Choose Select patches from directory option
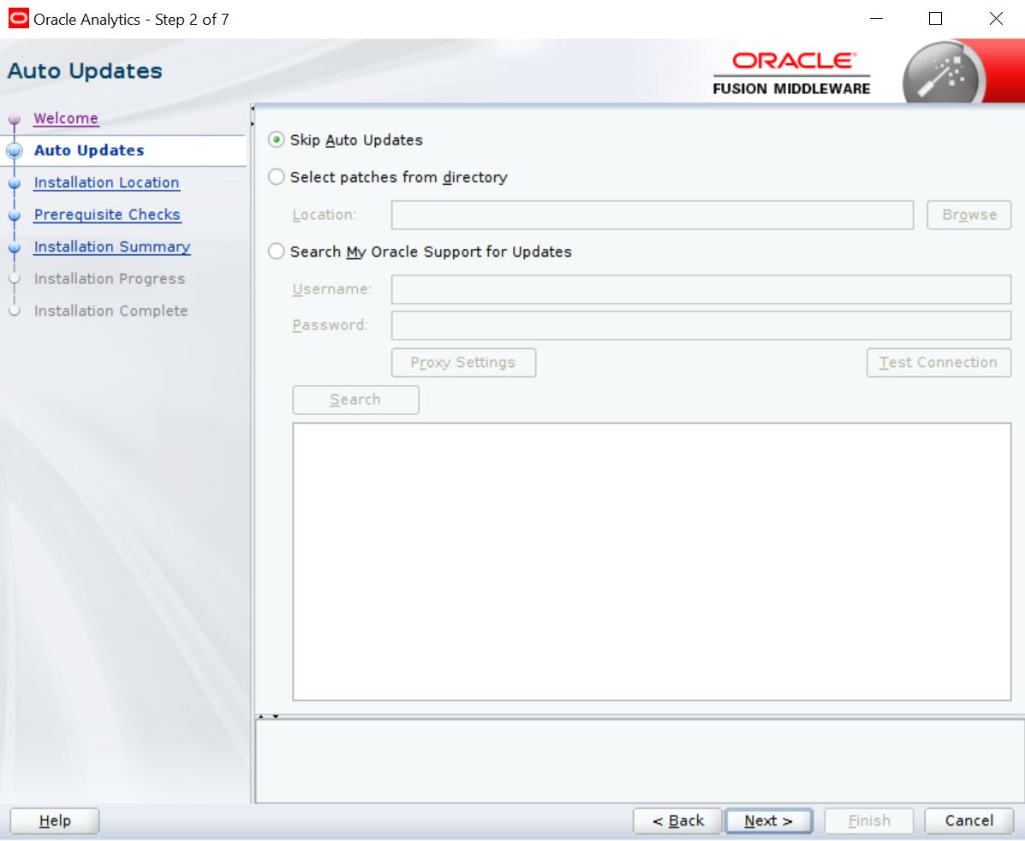 [277, 177]
